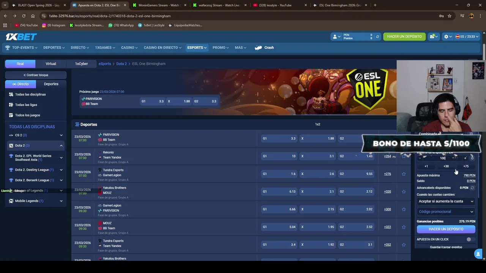
Task: Open the WhatsApp bookmark
Action: pos(121,25)
